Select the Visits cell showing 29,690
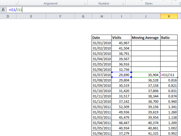The image size is (181, 136). point(121,75)
